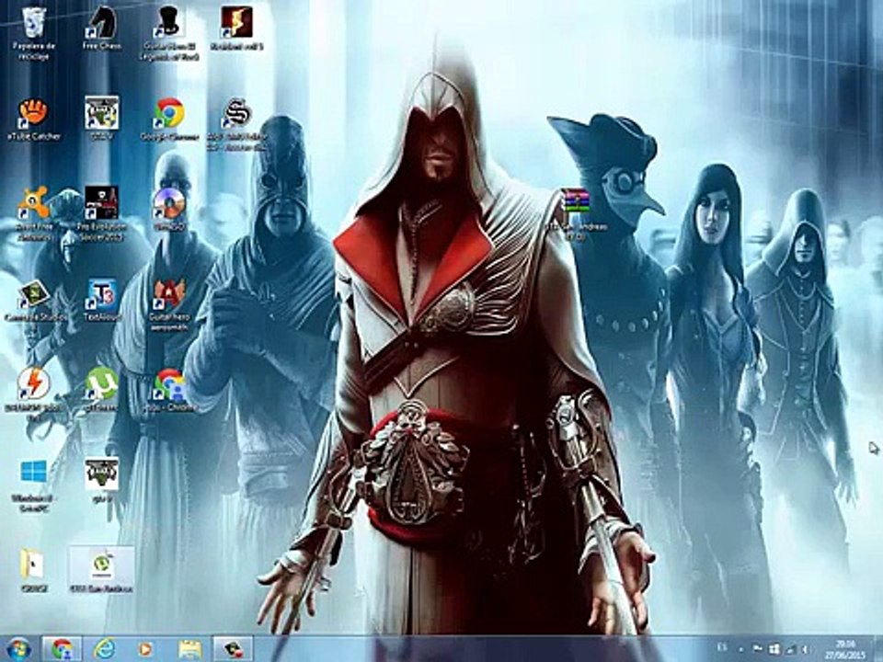This screenshot has height=662, width=883.
Task: Launch the Resident Evil 5 shortcut
Action: pos(236,29)
